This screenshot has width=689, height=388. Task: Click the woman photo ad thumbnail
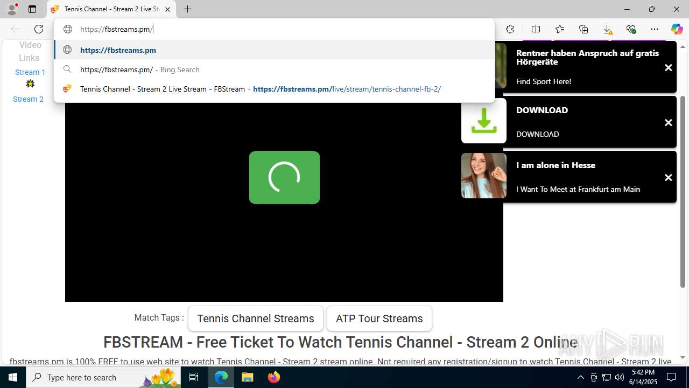click(484, 176)
